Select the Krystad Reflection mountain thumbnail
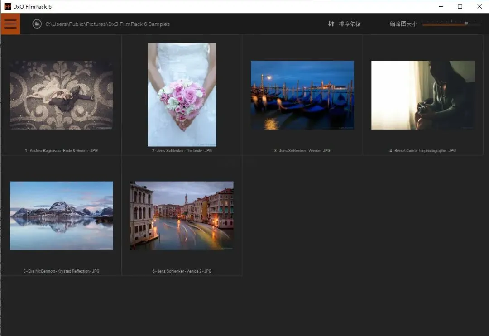The width and height of the screenshot is (489, 336). 62,216
